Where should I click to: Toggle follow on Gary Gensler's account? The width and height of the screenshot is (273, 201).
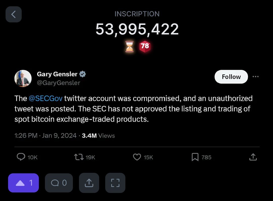[231, 77]
